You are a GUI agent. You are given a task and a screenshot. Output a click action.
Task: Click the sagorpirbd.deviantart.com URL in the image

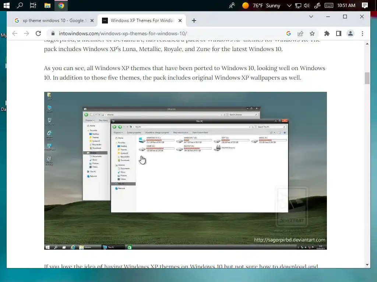289,240
